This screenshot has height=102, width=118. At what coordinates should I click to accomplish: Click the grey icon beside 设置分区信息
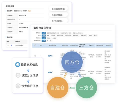pos(18,75)
